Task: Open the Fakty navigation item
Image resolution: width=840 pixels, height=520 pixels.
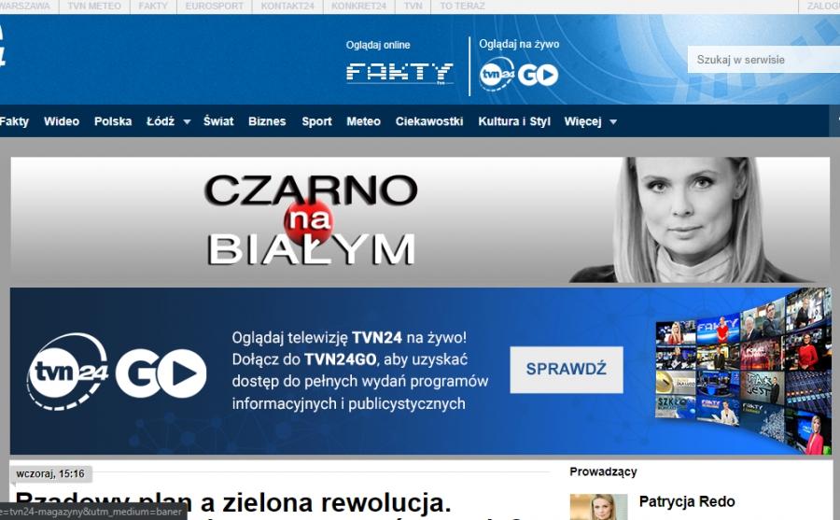Action: pyautogui.click(x=14, y=121)
